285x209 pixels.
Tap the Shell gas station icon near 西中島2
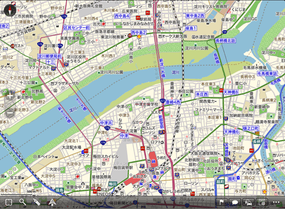(x=139, y=36)
